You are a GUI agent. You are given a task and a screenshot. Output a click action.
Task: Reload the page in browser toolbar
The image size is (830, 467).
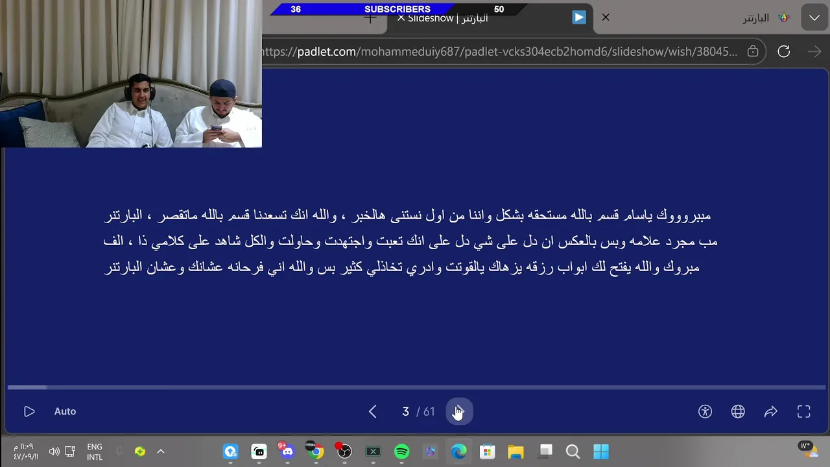pyautogui.click(x=784, y=51)
